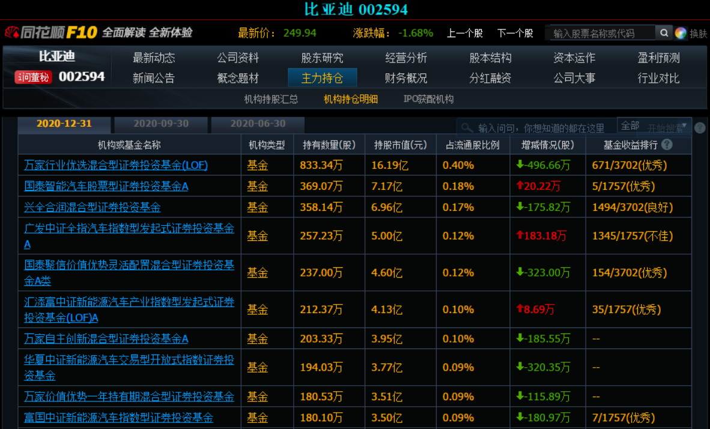This screenshot has height=429, width=710.
Task: Open the 公司大事 menu item
Action: pos(574,78)
